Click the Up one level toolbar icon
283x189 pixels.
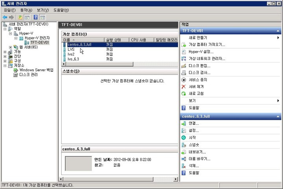20,17
